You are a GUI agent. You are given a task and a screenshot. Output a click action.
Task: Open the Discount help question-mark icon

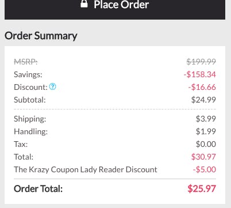pos(53,86)
